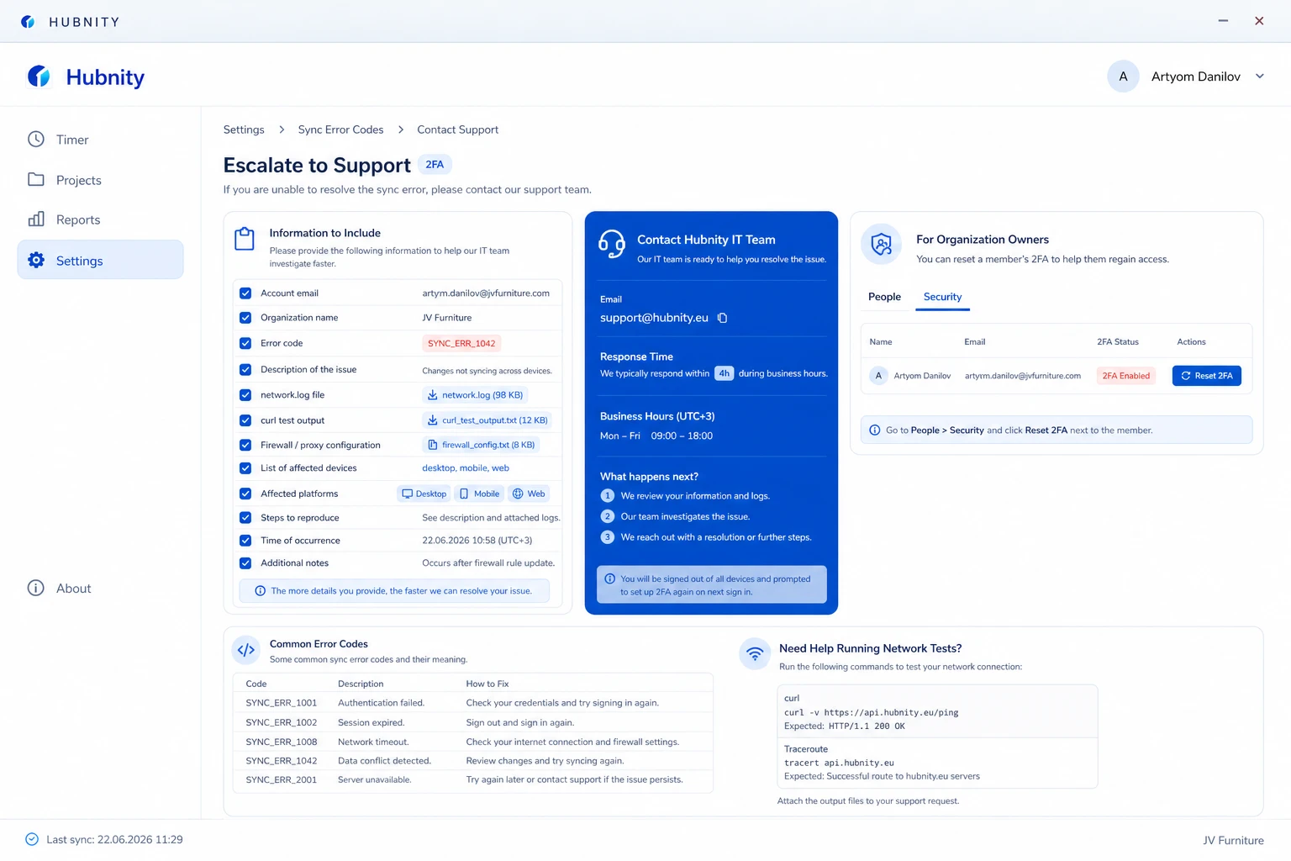The image size is (1291, 861).
Task: Uncheck List of affected devices checkbox
Action: 245,468
